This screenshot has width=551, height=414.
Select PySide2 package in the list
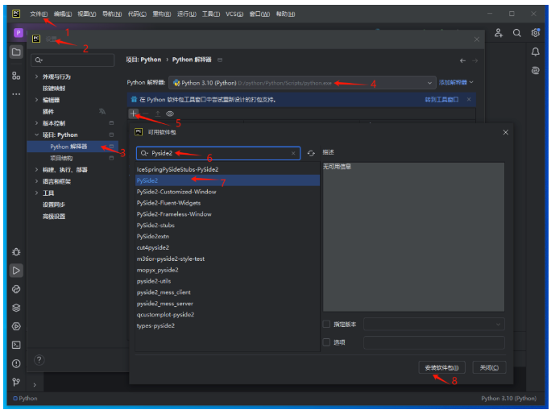coord(227,180)
